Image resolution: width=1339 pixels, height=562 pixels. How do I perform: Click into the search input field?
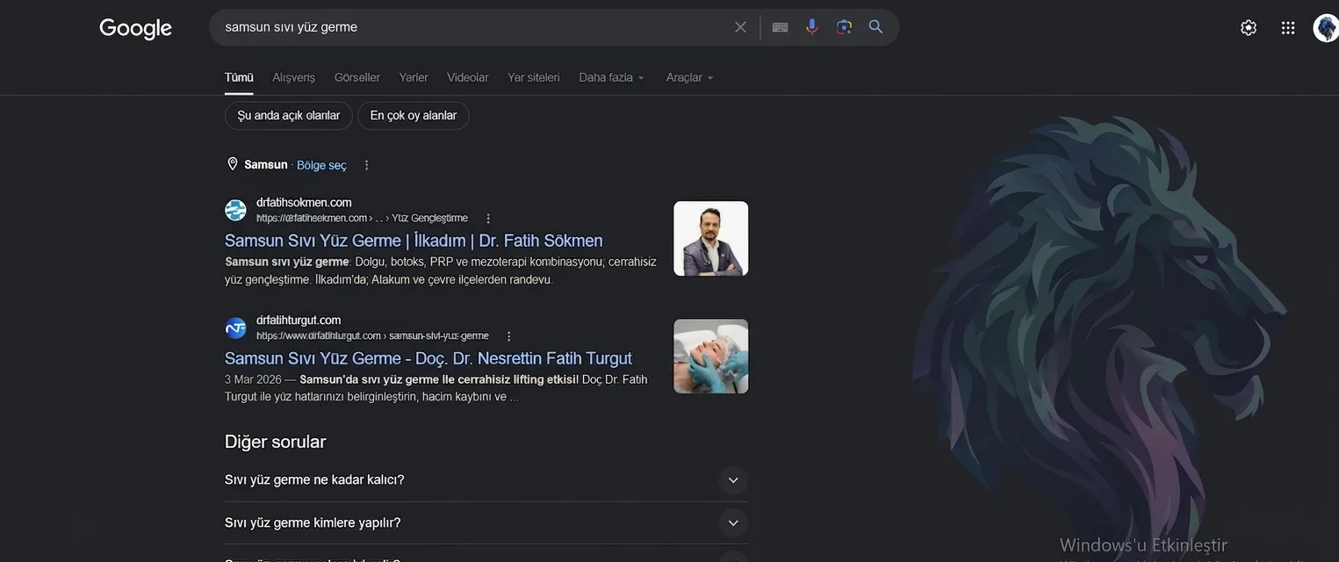[474, 27]
